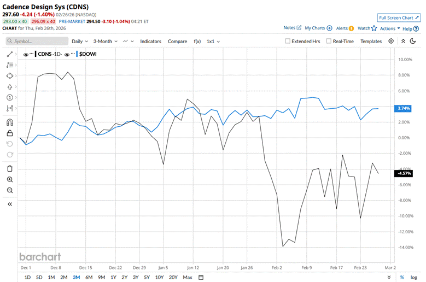Viewport: 426px width, 282px height.
Task: Open the chart type line dropdown
Action: click(128, 41)
